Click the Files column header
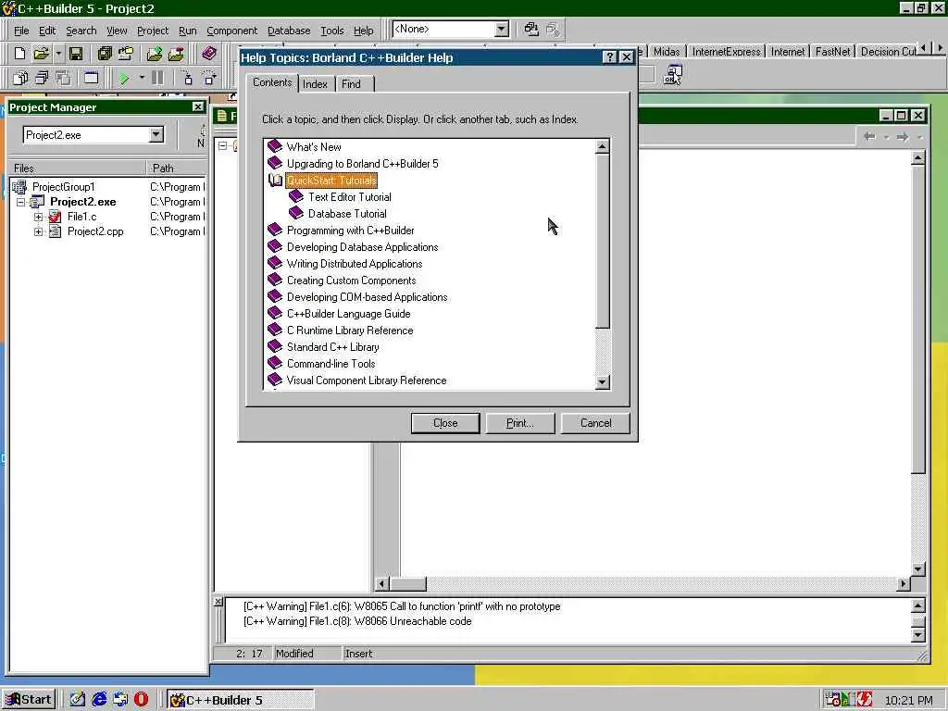 76,168
